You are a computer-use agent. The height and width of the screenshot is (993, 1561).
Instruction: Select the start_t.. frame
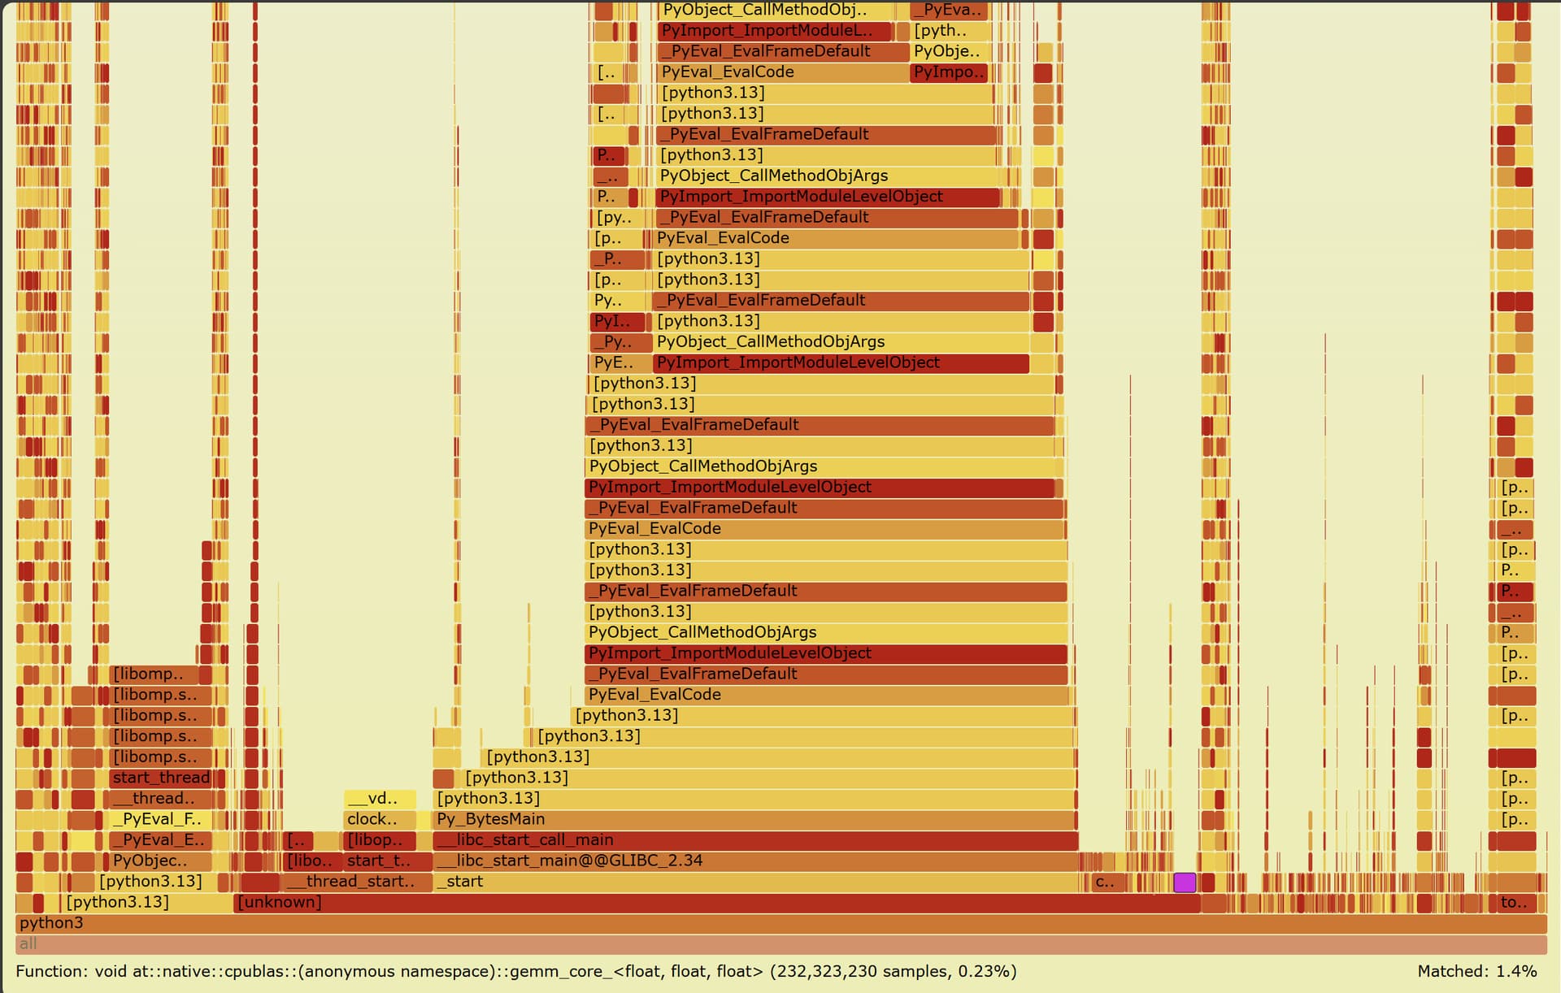point(389,861)
